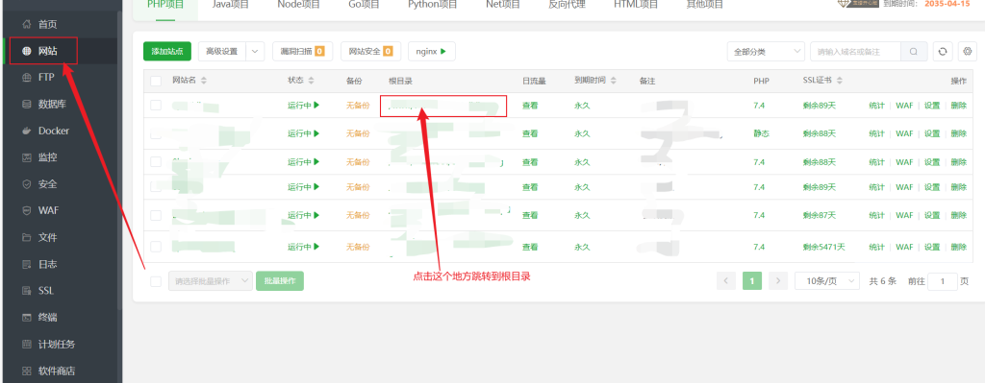
Task: Toggle 运行中 status in the 剩余87天 row
Action: point(303,215)
